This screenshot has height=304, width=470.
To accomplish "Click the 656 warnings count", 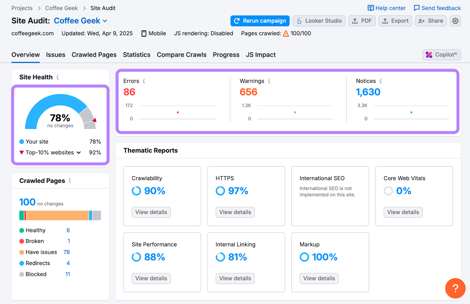I will [x=248, y=92].
